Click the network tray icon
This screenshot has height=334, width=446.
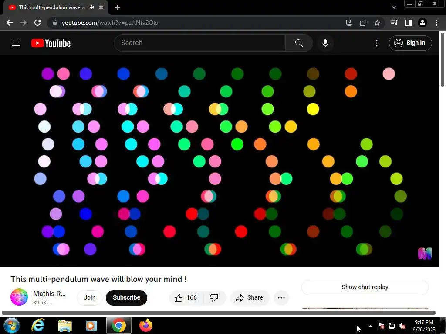(x=392, y=326)
